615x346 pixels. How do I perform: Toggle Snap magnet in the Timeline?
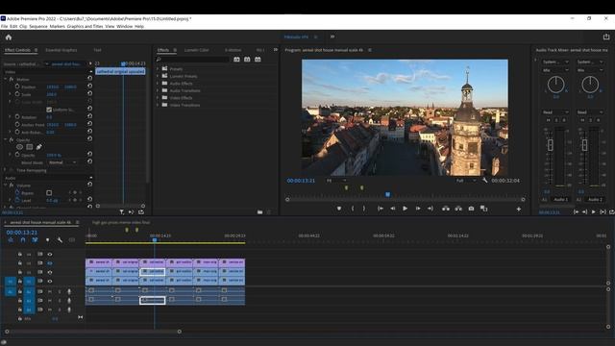coord(23,239)
